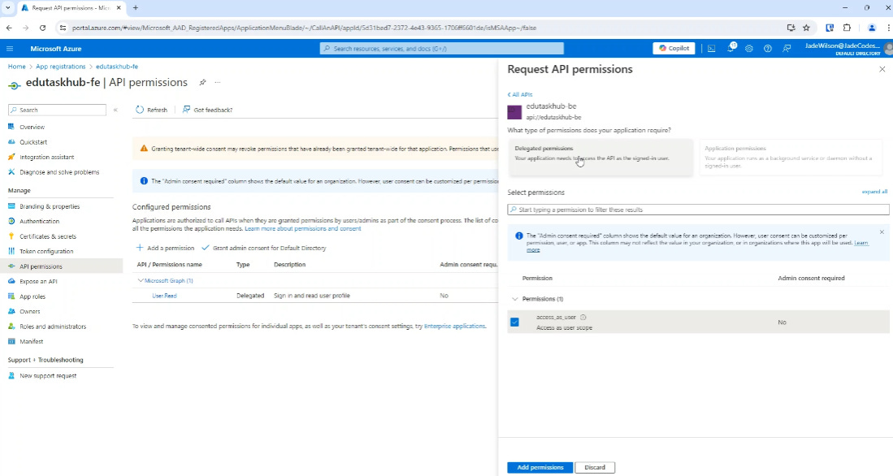Collapse the left navigation menu
Viewport: 893px width, 476px height.
click(115, 110)
